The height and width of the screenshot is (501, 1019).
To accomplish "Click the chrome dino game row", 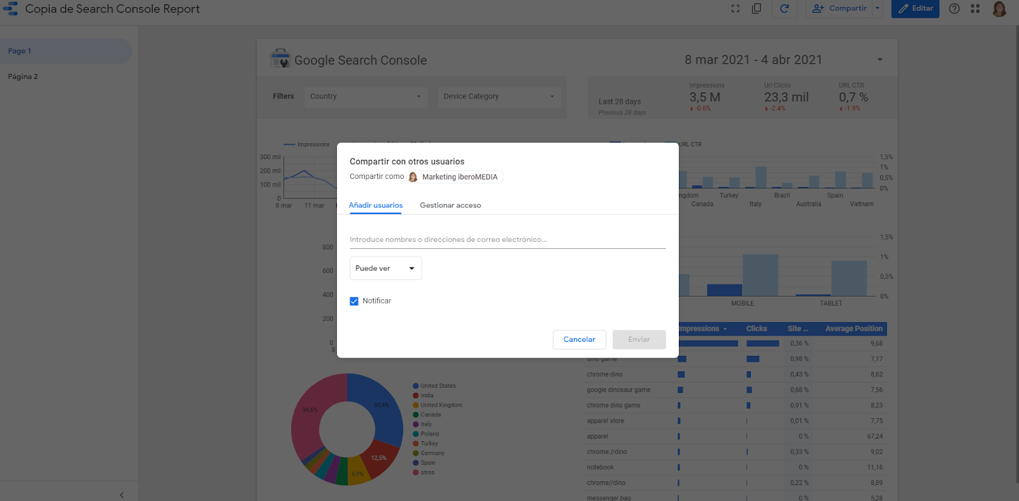I will pos(736,406).
